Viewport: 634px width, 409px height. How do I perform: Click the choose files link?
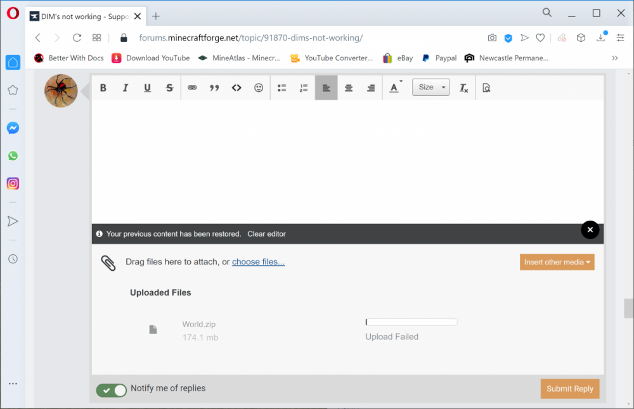pyautogui.click(x=259, y=262)
